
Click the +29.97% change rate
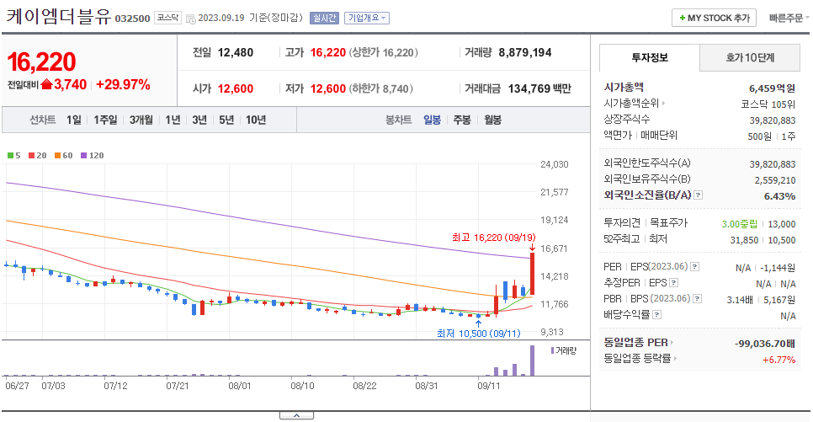tap(123, 84)
